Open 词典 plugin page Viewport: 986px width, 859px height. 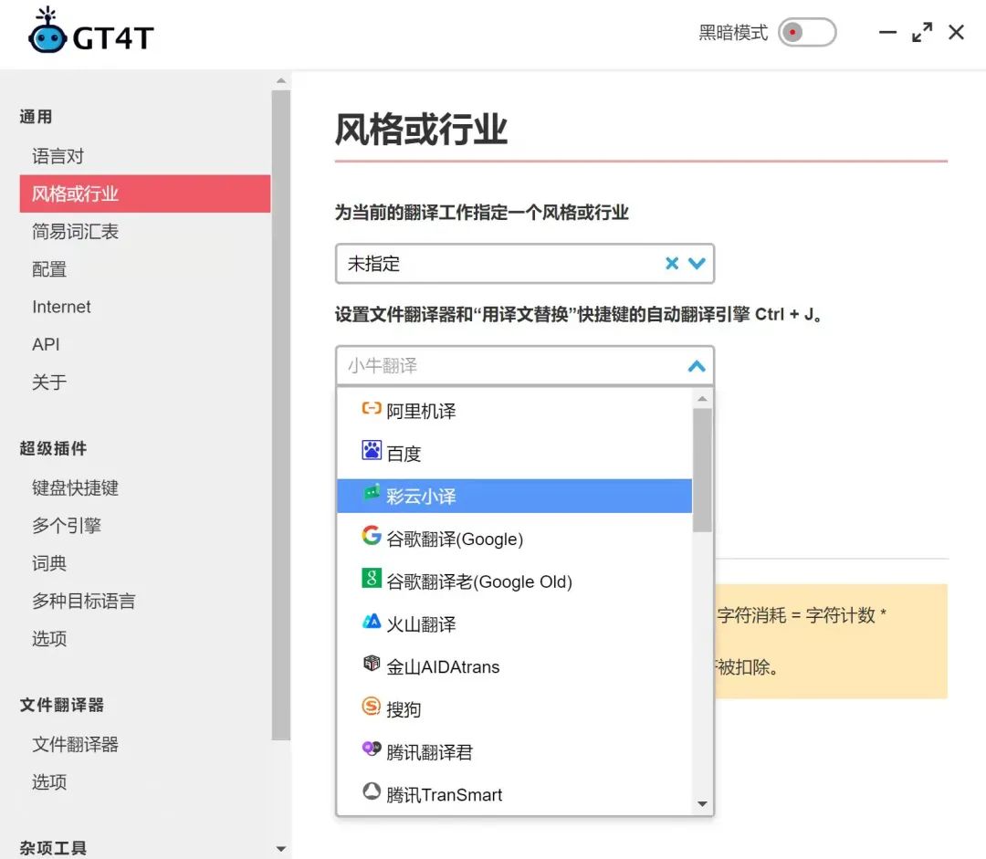[x=144, y=563]
